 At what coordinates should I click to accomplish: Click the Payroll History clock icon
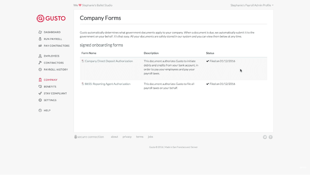tap(40, 70)
